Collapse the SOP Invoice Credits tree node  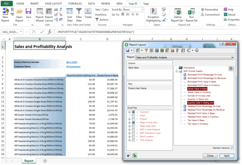pos(177,71)
